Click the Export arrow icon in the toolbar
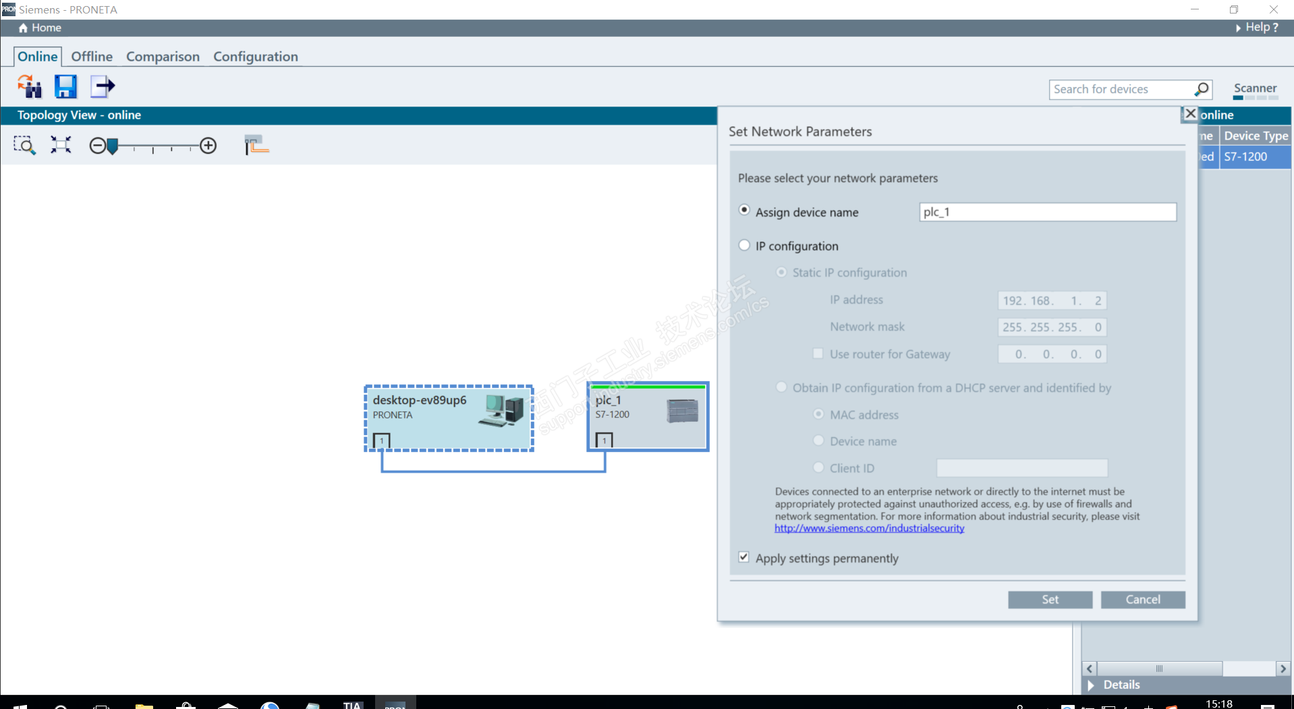 (103, 86)
